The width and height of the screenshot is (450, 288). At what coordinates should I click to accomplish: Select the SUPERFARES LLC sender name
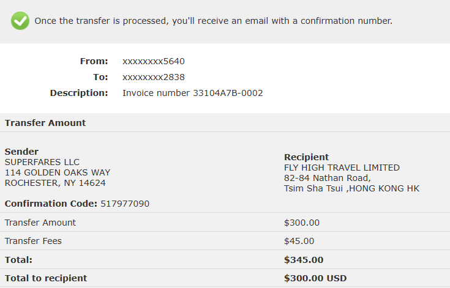42,162
